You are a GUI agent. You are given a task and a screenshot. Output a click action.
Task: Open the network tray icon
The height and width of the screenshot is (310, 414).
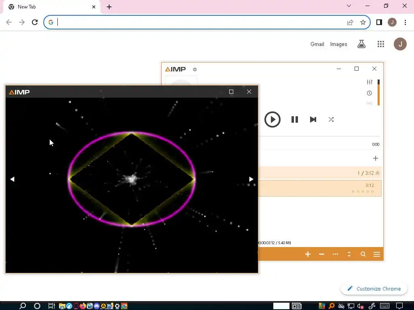(351, 306)
